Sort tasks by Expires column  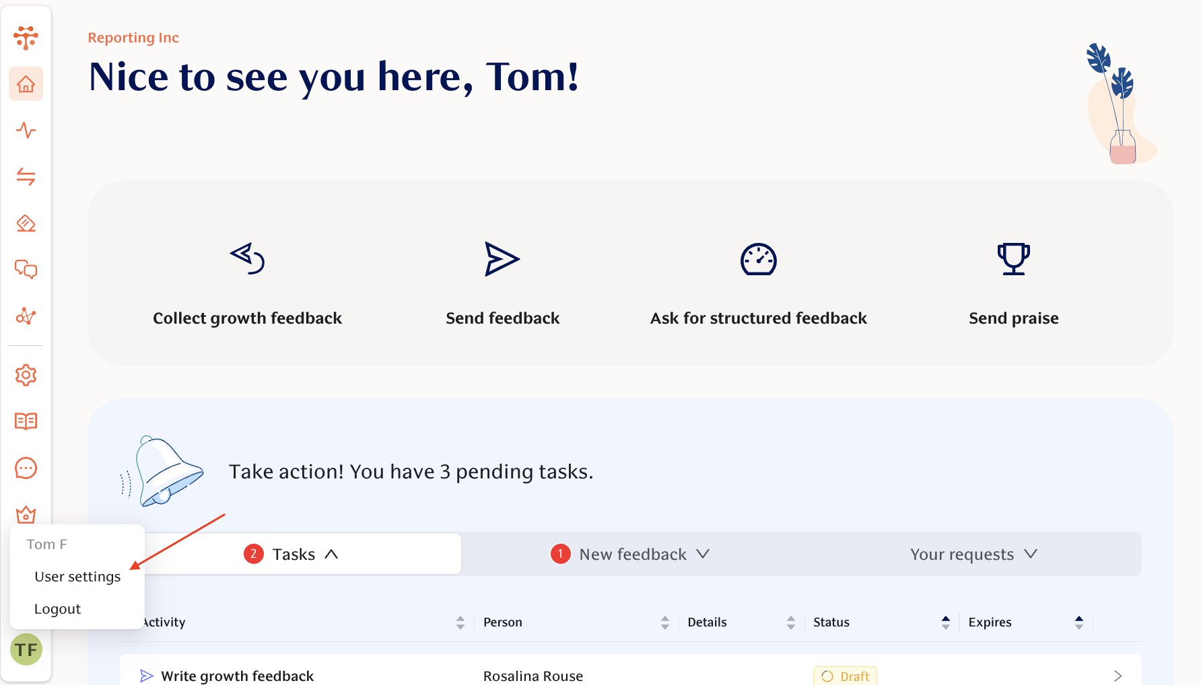tap(1078, 622)
